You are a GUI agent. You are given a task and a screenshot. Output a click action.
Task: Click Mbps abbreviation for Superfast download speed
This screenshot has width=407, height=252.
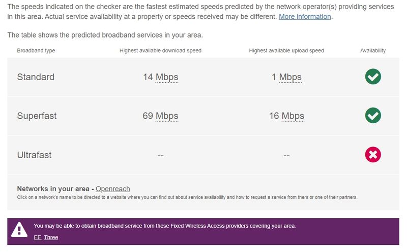tap(167, 116)
